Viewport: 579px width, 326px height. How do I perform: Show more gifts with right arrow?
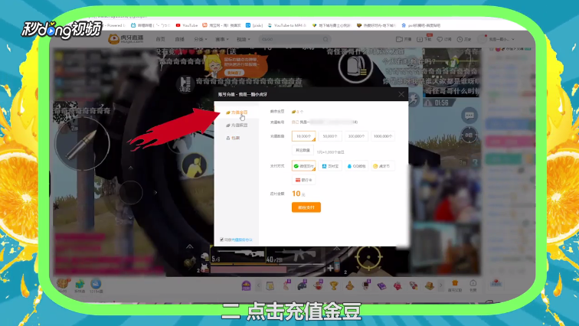click(x=440, y=285)
